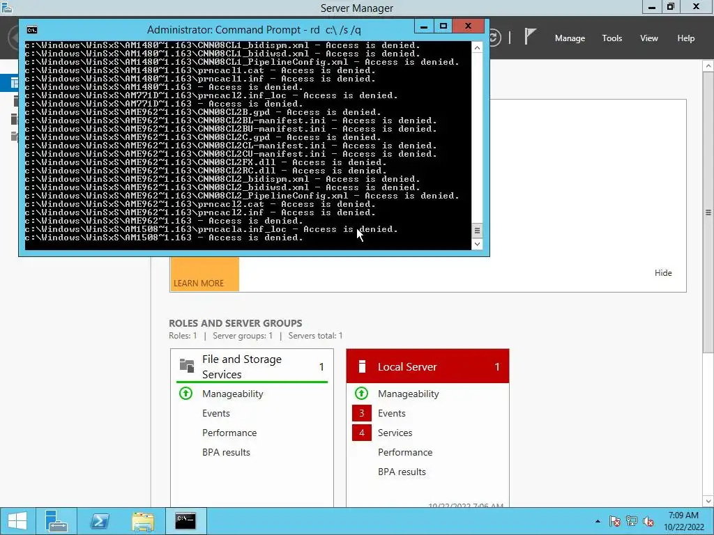Open Performance under Local Server
Image resolution: width=714 pixels, height=535 pixels.
[405, 453]
